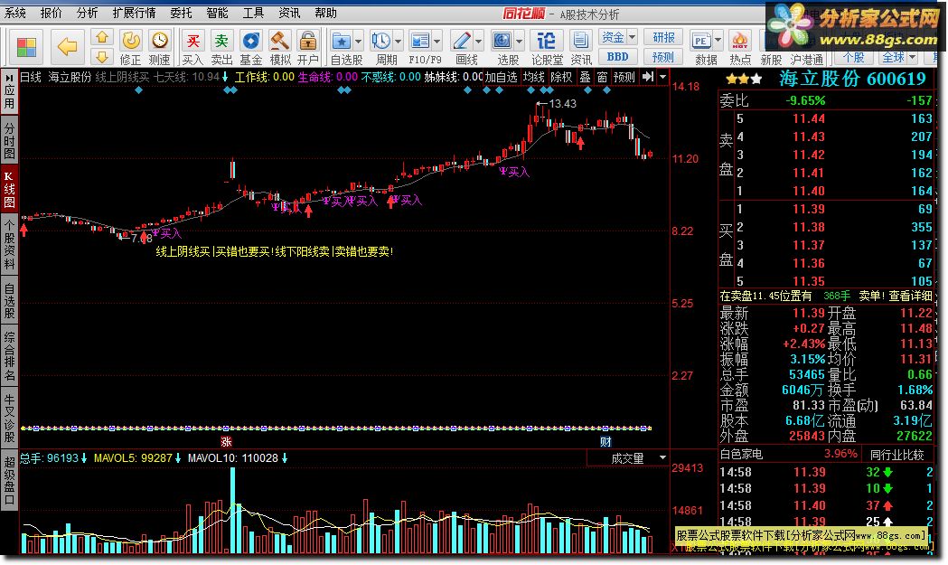Click the 沪港通 toolbar item

click(x=806, y=60)
